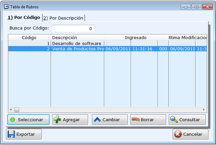Click the horizontal scrollbar right arrow
This screenshot has height=145, width=216.
tap(204, 110)
